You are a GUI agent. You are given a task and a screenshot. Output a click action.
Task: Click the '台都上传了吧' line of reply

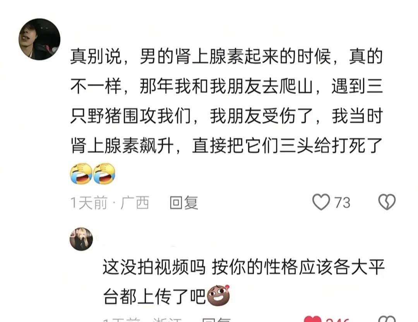tap(154, 296)
